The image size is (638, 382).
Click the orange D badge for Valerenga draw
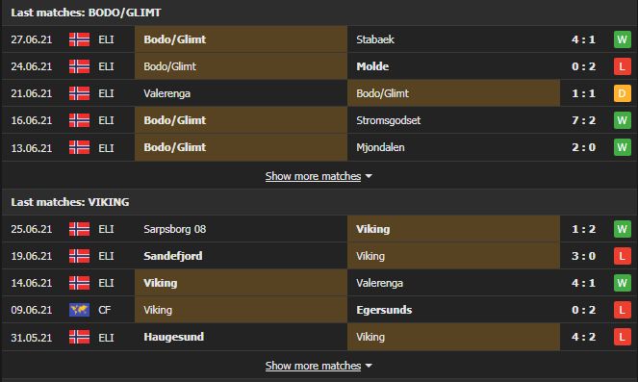coord(622,93)
